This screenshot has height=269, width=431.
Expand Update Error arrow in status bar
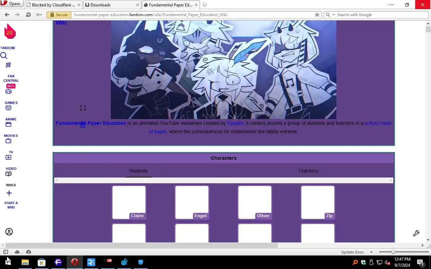371,252
